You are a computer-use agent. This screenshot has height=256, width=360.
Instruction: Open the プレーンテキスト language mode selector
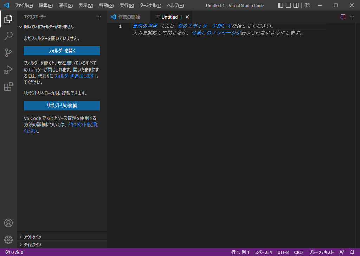click(x=321, y=252)
